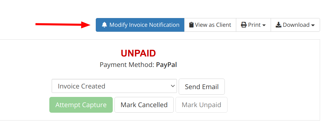Expand the caret arrow next to Download

click(x=313, y=25)
